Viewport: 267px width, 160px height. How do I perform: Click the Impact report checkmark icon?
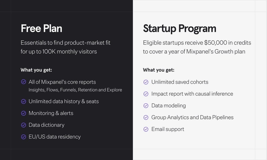[146, 94]
